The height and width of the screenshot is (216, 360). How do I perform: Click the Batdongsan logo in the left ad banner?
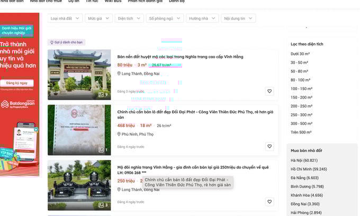(17, 104)
